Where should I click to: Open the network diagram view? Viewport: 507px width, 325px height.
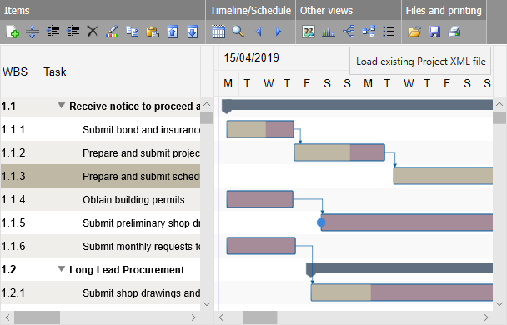(349, 32)
